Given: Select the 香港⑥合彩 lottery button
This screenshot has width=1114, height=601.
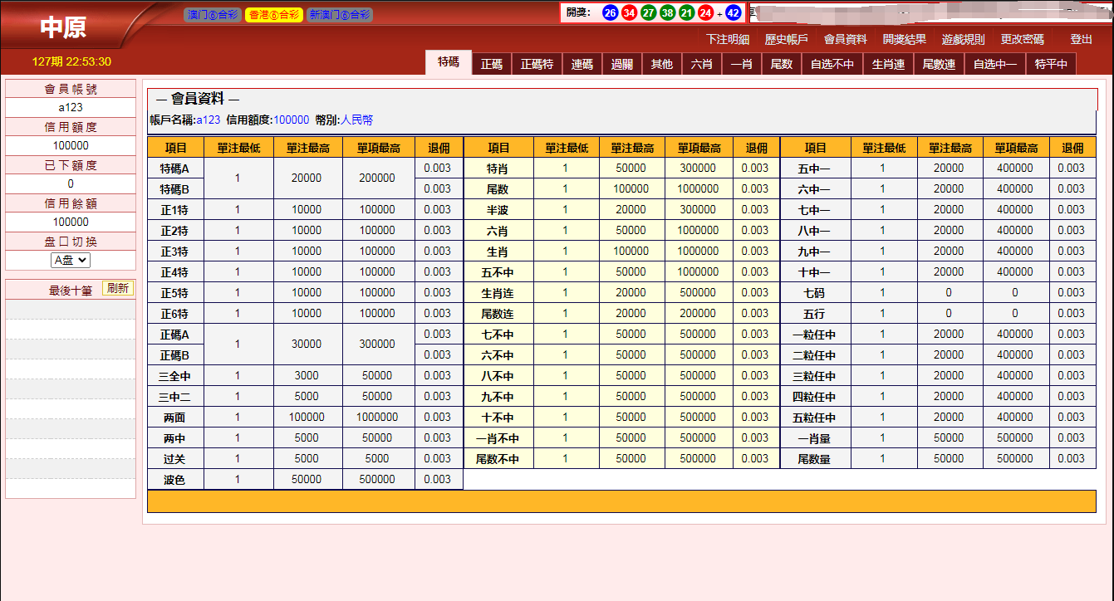Looking at the screenshot, I should click(274, 15).
